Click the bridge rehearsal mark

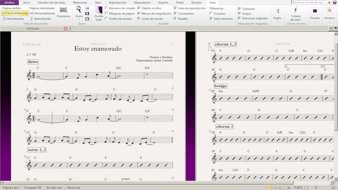click(220, 86)
